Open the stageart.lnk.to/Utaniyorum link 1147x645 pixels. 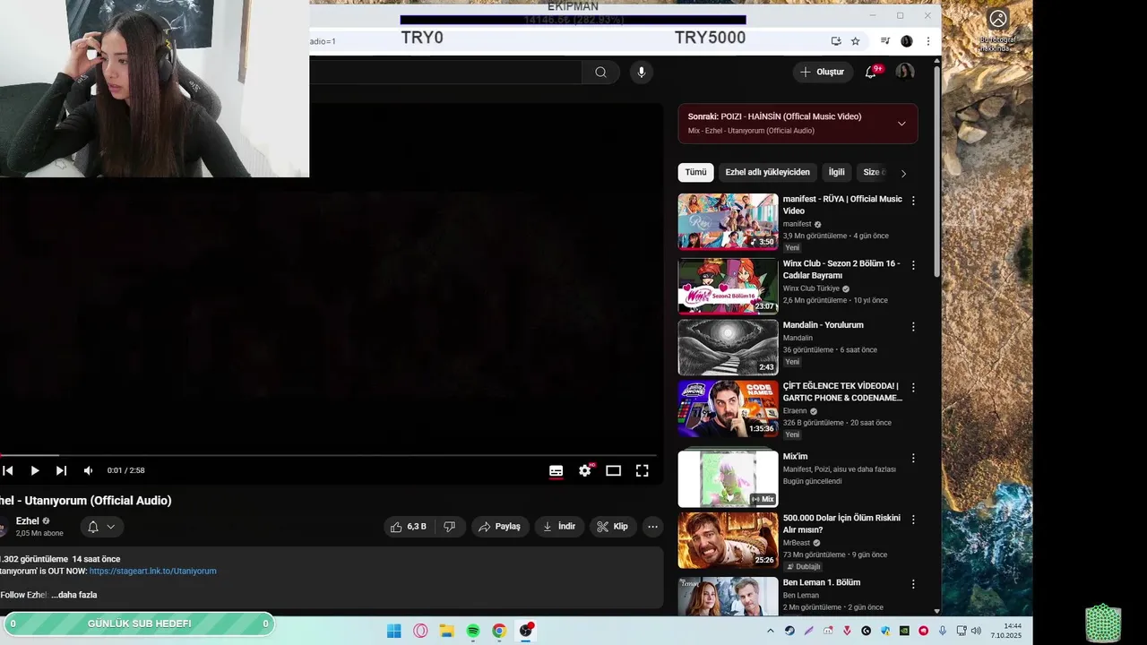coord(152,571)
